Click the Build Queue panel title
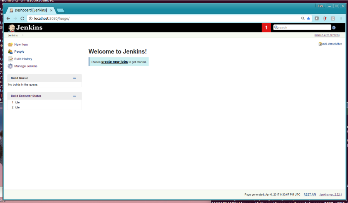Image resolution: width=348 pixels, height=203 pixels. point(19,78)
